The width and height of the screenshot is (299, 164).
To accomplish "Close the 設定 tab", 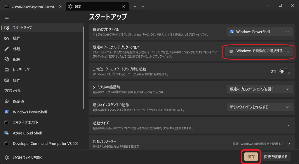I will point(124,6).
